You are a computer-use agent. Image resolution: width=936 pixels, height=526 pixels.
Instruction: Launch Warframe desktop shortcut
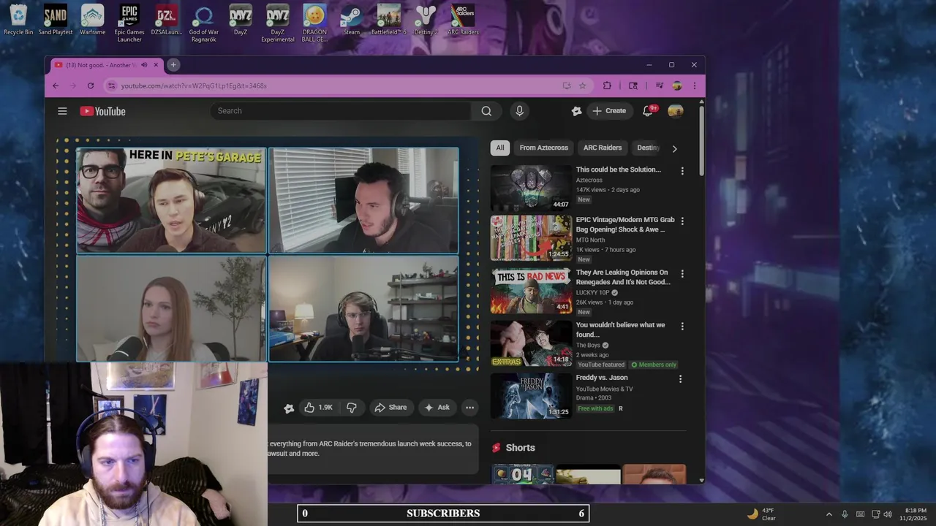(x=93, y=20)
